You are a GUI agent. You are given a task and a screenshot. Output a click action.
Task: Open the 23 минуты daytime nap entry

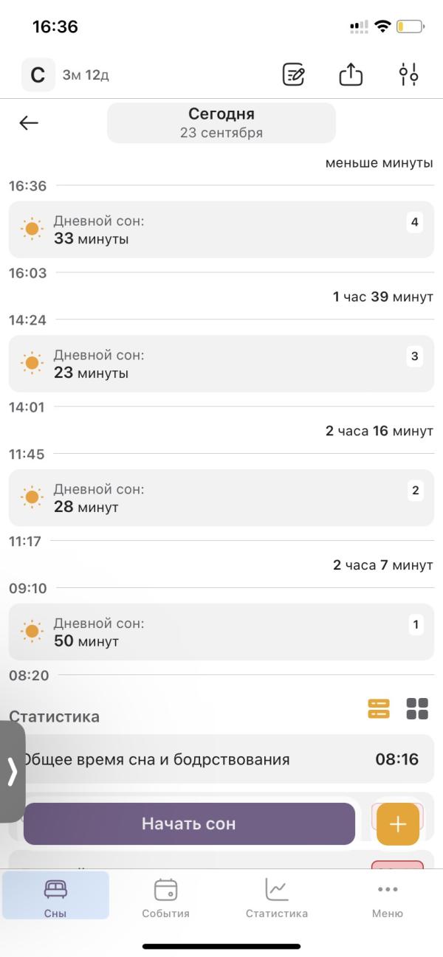[x=221, y=364]
